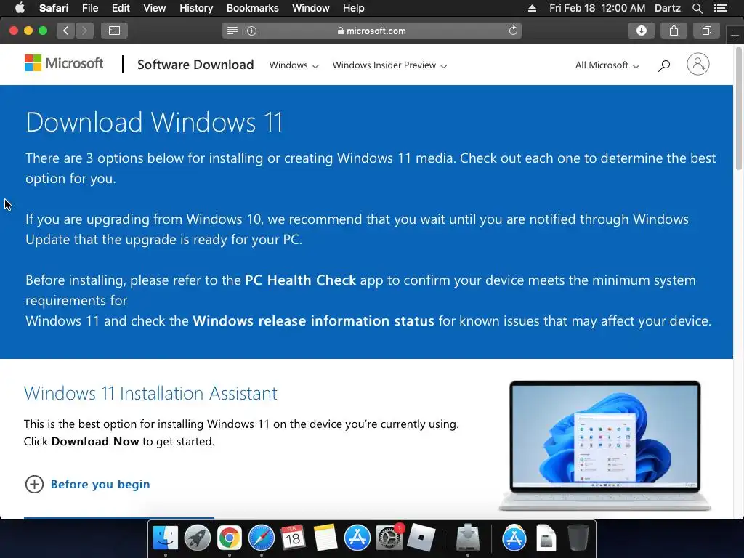Viewport: 744px width, 558px height.
Task: Open the PC Health Check link
Action: pos(300,280)
